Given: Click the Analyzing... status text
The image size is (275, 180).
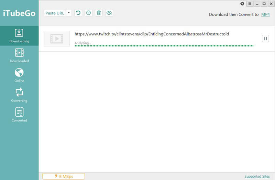Looking at the screenshot, I should click(83, 43).
